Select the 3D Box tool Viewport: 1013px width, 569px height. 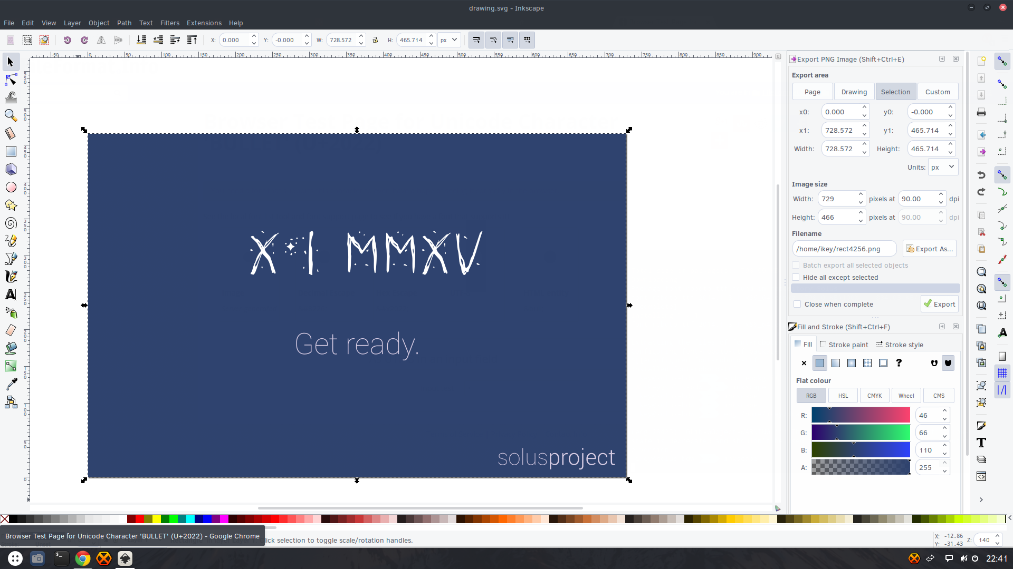(x=11, y=169)
